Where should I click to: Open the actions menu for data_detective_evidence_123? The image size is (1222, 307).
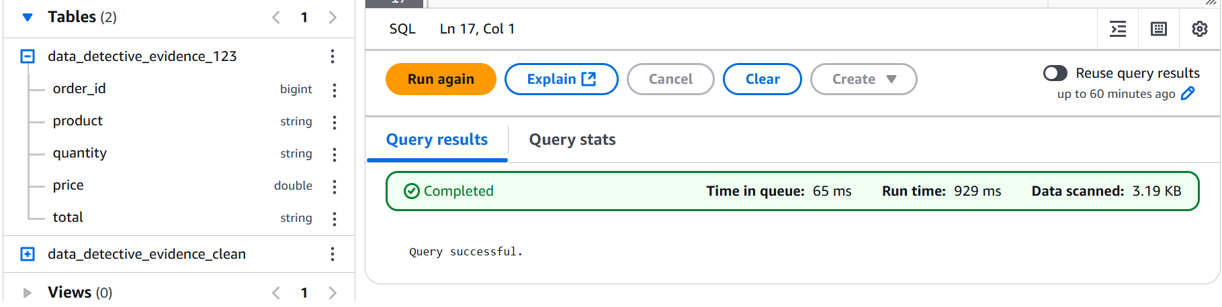pos(333,56)
